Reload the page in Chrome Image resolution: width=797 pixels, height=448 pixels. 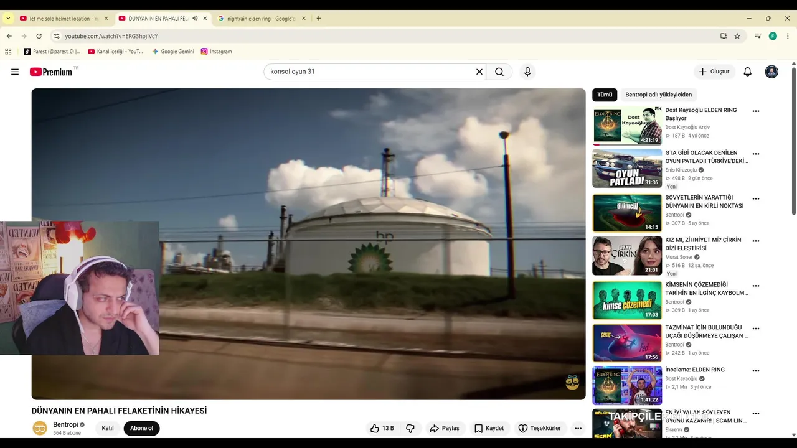(x=39, y=36)
